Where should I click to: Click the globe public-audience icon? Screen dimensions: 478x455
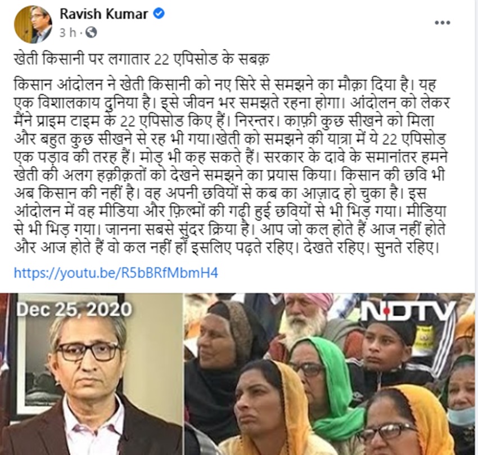(91, 32)
